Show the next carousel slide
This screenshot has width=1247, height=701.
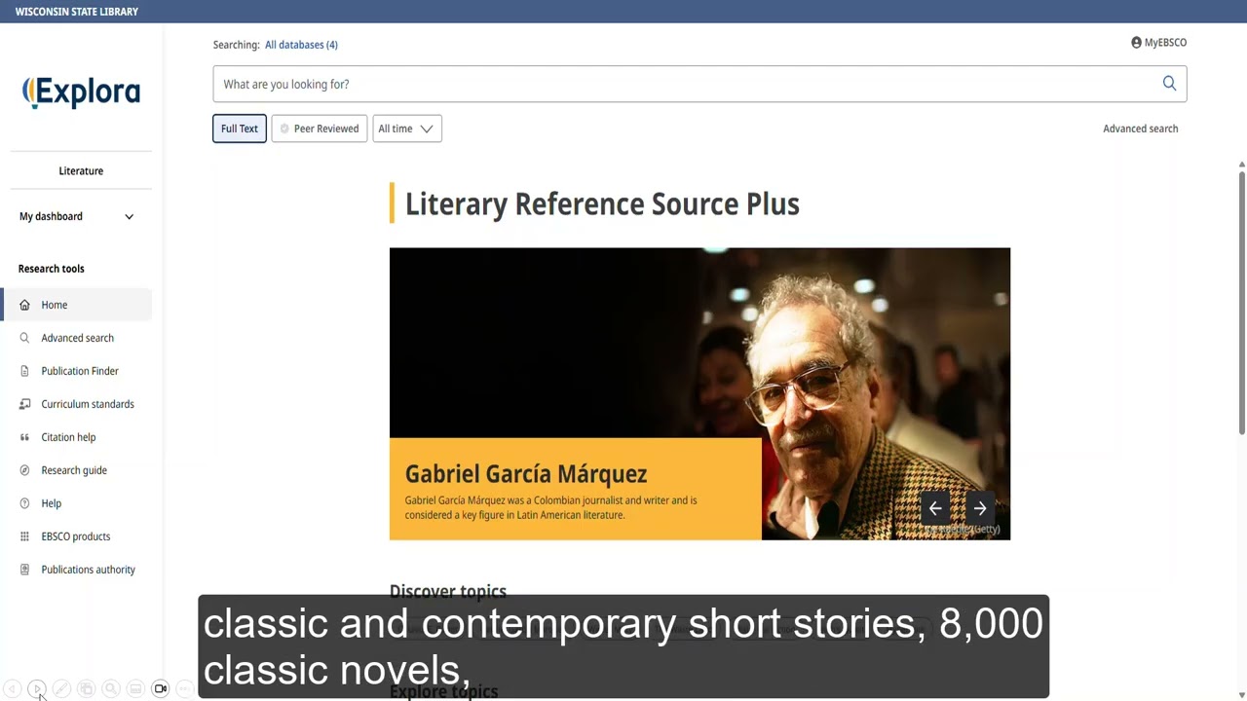(x=980, y=508)
